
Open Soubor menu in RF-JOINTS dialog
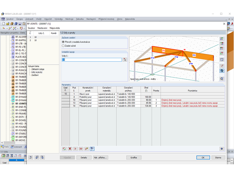coord(31,28)
